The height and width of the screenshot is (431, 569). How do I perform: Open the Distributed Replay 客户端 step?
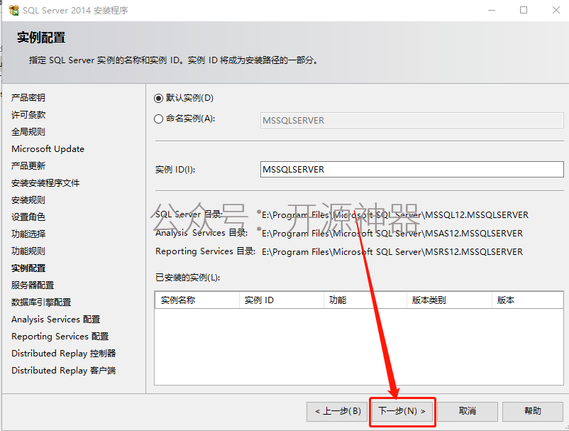(x=64, y=371)
